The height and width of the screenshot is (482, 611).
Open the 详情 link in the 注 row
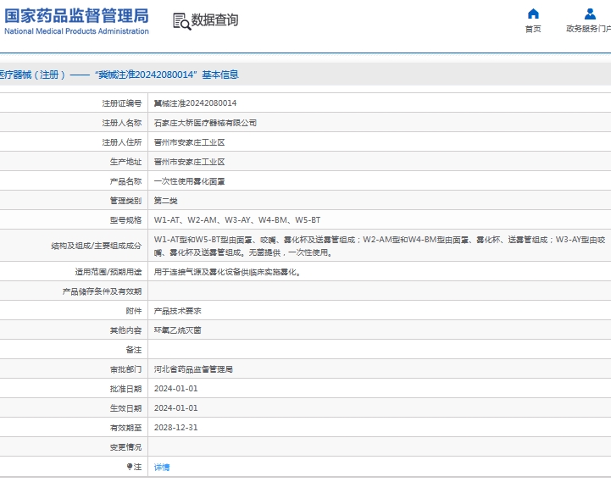[x=162, y=467]
